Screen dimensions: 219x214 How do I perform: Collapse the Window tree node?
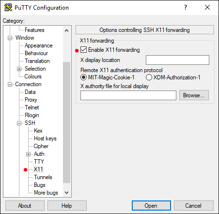[x=10, y=38]
